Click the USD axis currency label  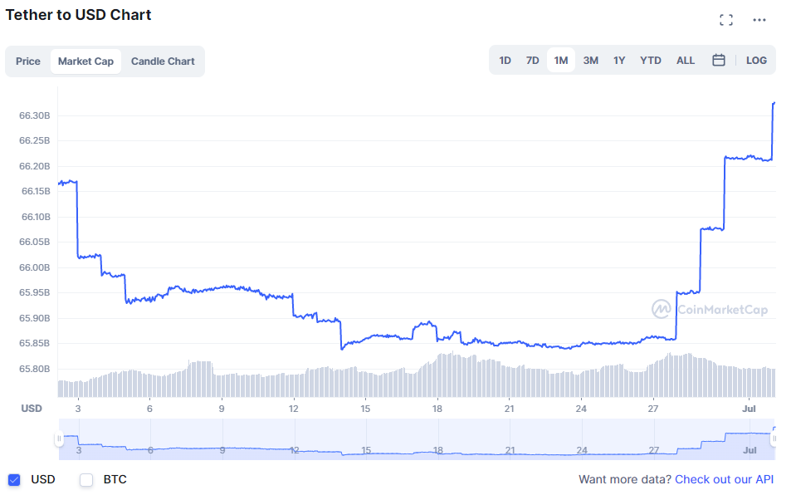(x=32, y=408)
